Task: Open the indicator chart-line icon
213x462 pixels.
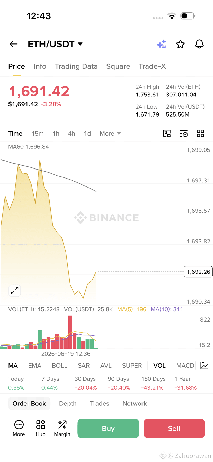Action: (x=204, y=366)
